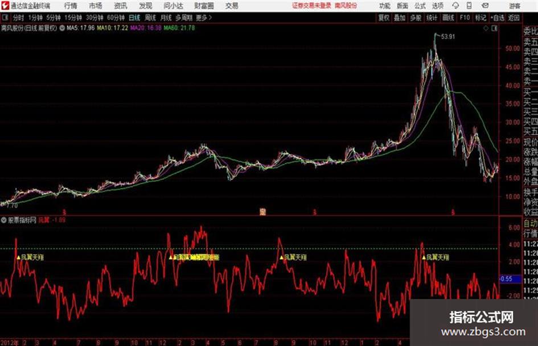Viewport: 538px width, 346px height.
Task: Click the 画线 draw line toolbar button
Action: (x=448, y=18)
